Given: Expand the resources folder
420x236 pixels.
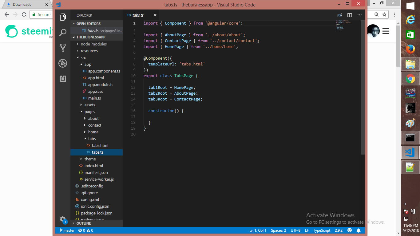Looking at the screenshot, I should pos(97,51).
